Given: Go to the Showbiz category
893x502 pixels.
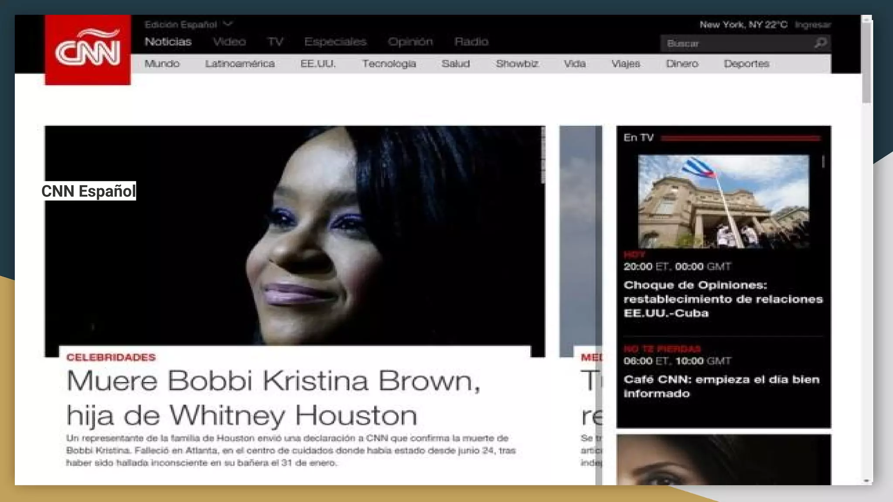Looking at the screenshot, I should click(517, 64).
